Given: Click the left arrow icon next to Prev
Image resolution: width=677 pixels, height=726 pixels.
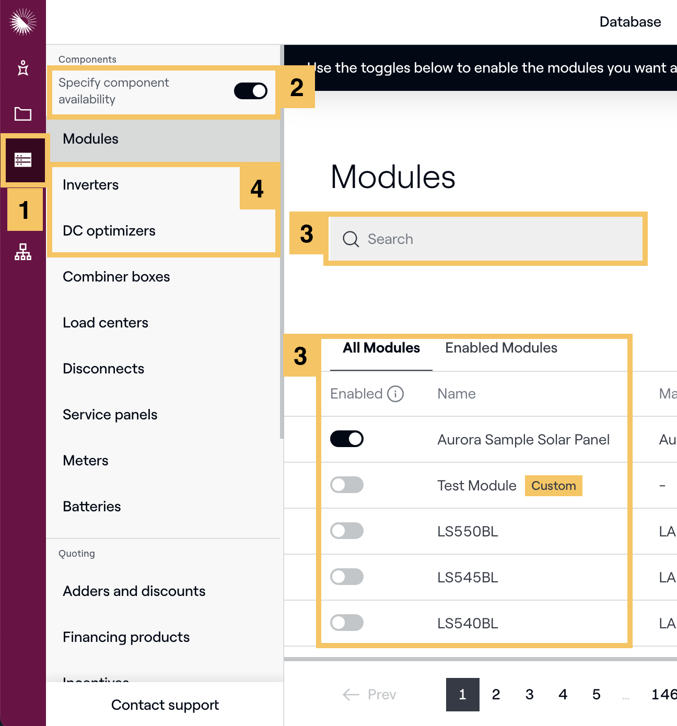Looking at the screenshot, I should [350, 695].
